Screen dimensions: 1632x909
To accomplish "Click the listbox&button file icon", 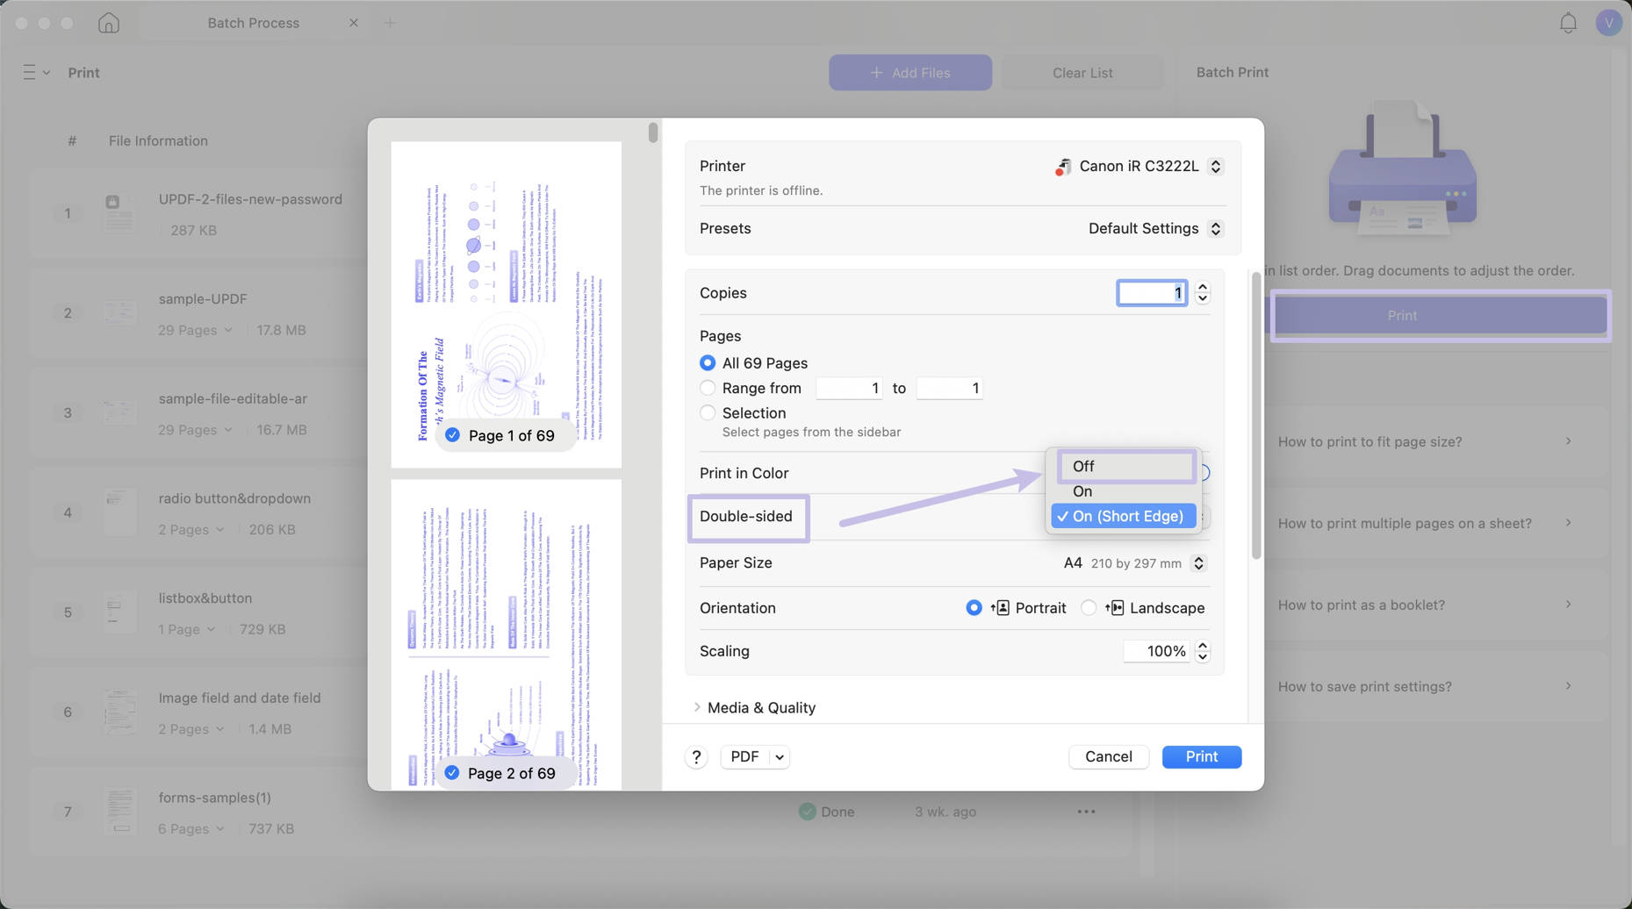I will [x=119, y=612].
